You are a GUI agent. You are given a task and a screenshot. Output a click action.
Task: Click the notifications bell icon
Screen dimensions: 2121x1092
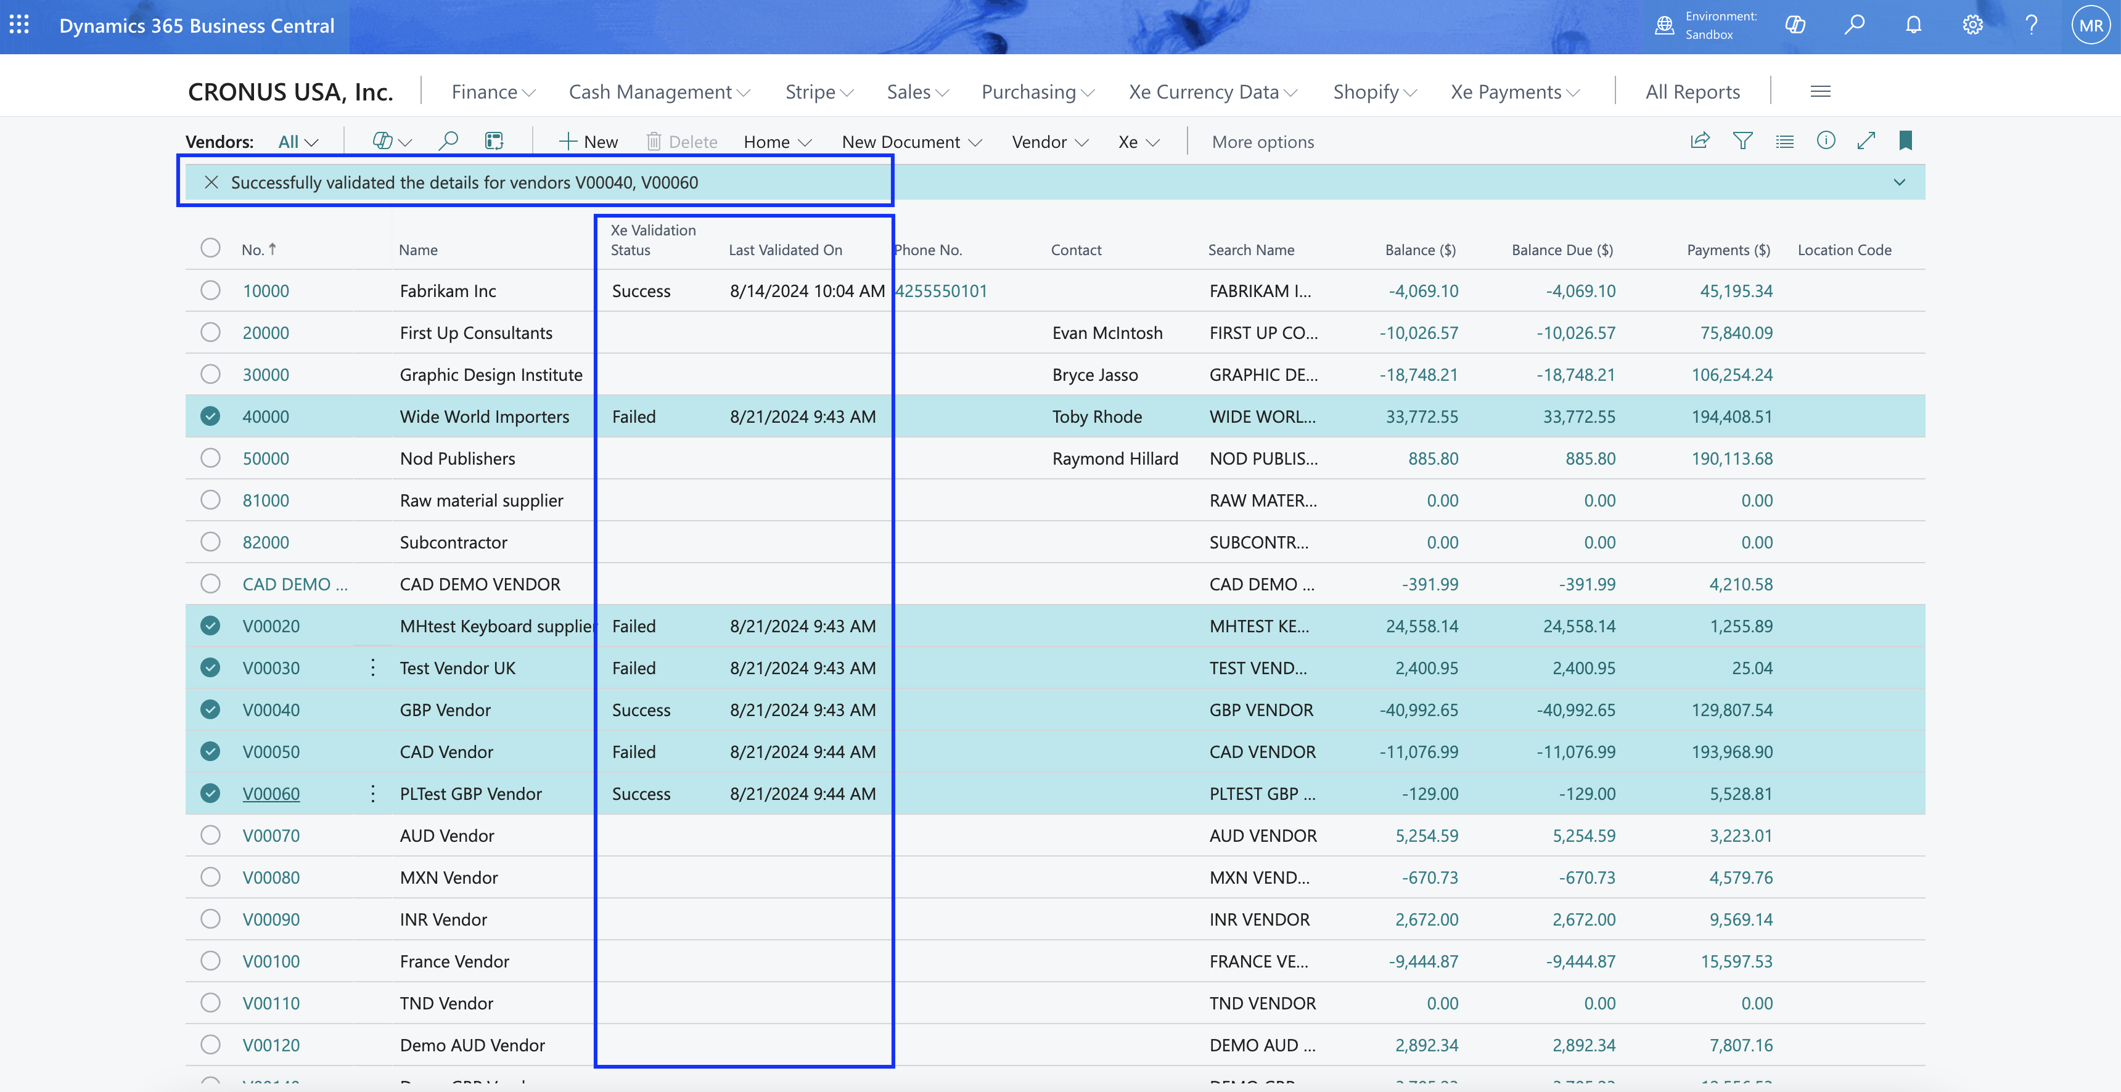(1913, 25)
